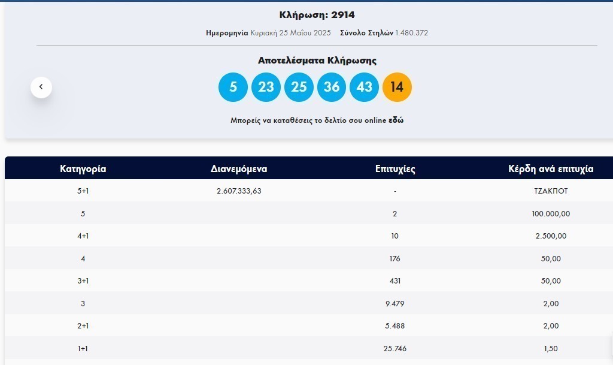The height and width of the screenshot is (365, 613).
Task: Select the 5+1 category row label
Action: pyautogui.click(x=83, y=191)
